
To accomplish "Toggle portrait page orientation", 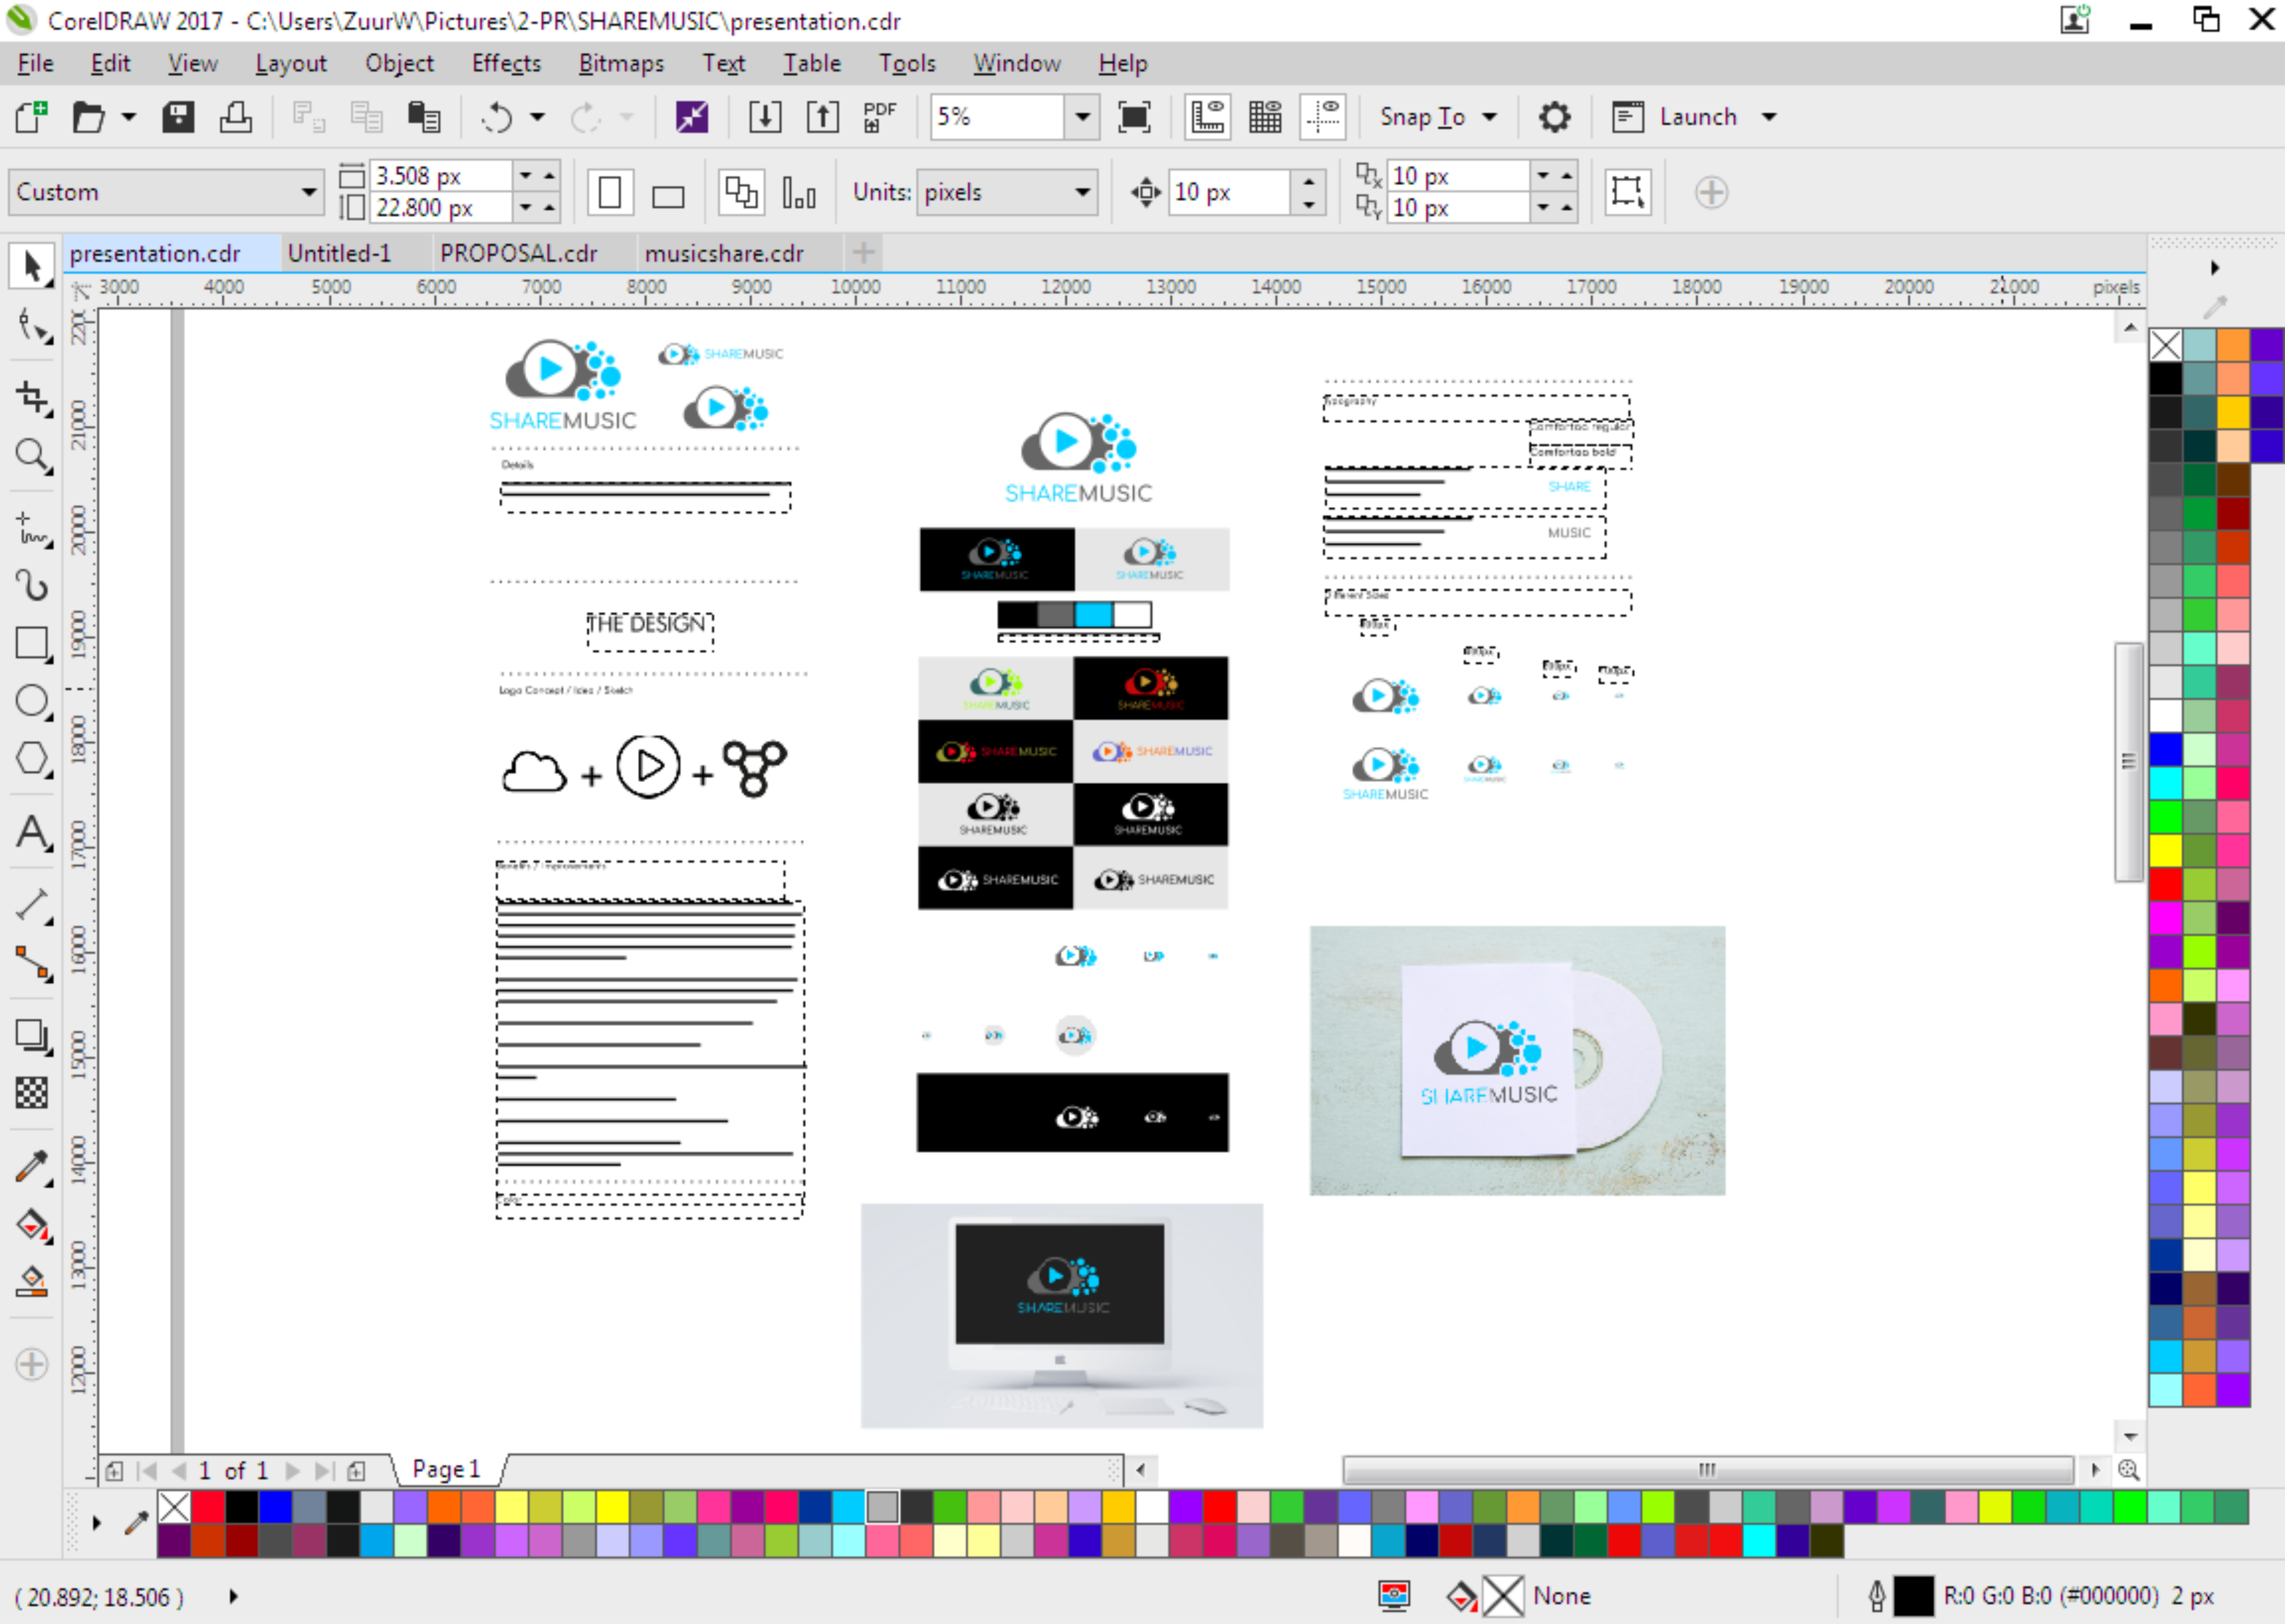I will pyautogui.click(x=610, y=192).
